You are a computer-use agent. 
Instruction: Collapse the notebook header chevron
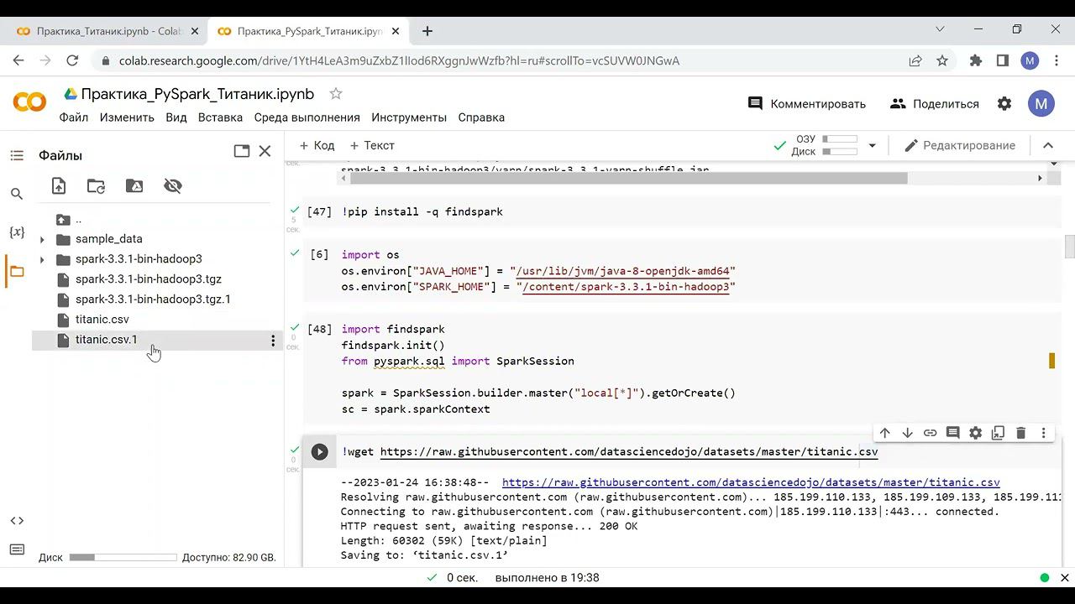point(1048,146)
